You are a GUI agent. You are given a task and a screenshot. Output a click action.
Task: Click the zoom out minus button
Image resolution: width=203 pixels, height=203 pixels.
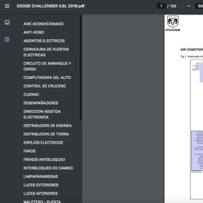click(x=189, y=6)
